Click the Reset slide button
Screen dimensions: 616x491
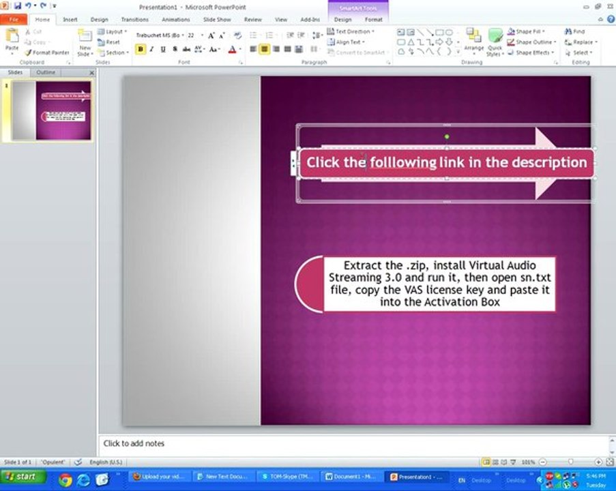[109, 42]
